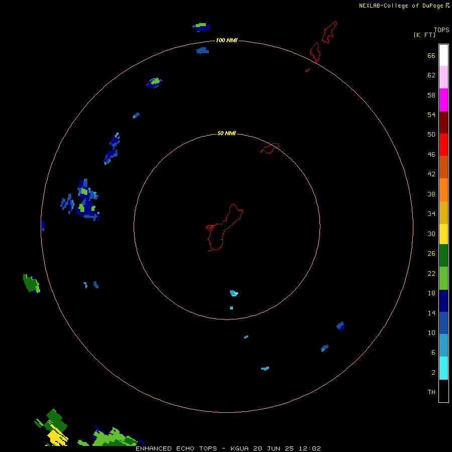Image resolution: width=452 pixels, height=452 pixels.
Task: Click the 100 NMI range ring label
Action: 227,40
